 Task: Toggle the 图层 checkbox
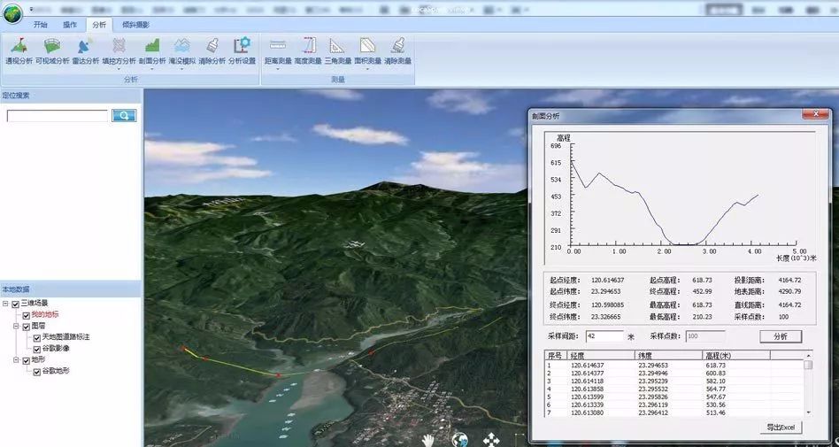27,326
